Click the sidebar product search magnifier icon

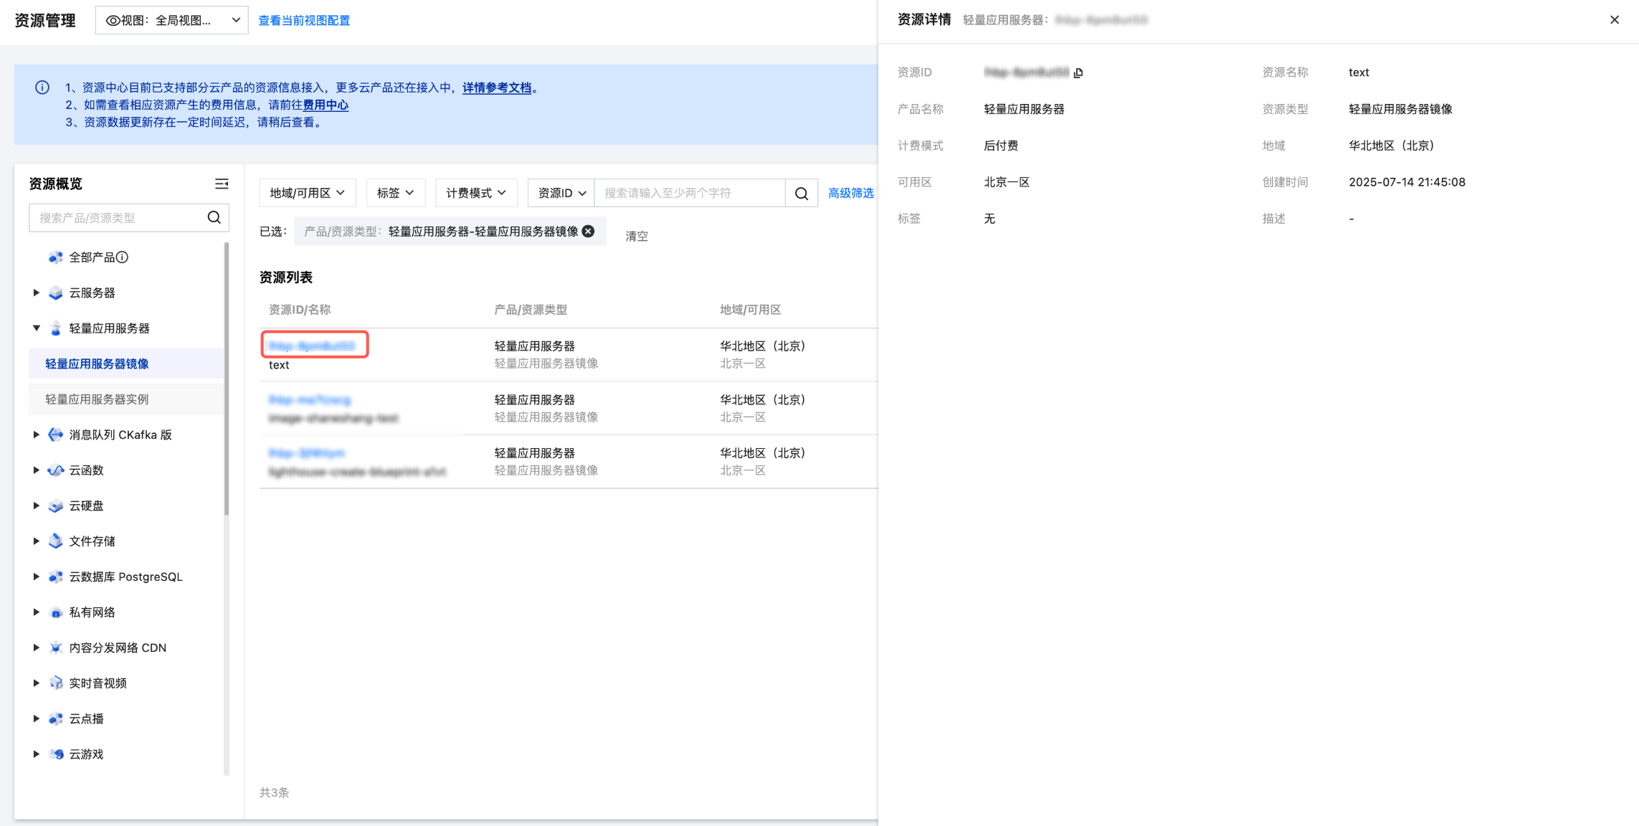(x=214, y=217)
